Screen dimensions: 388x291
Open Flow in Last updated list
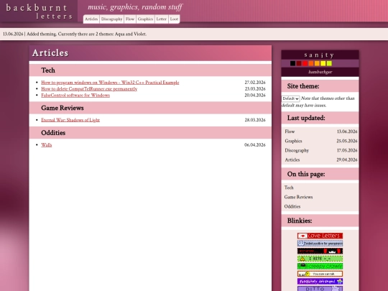point(290,131)
